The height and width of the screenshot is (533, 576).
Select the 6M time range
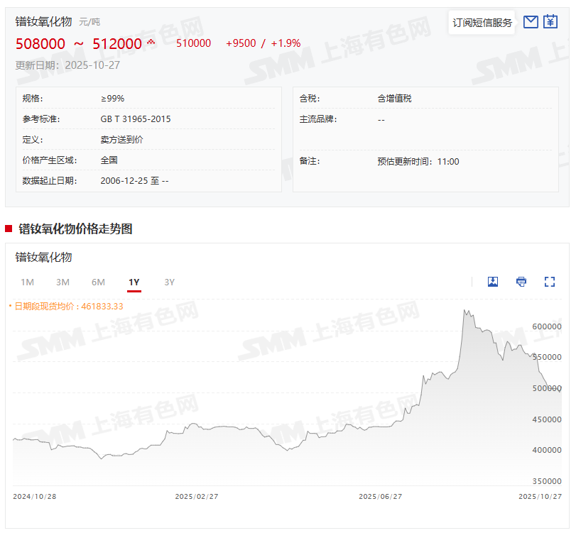[x=98, y=282]
